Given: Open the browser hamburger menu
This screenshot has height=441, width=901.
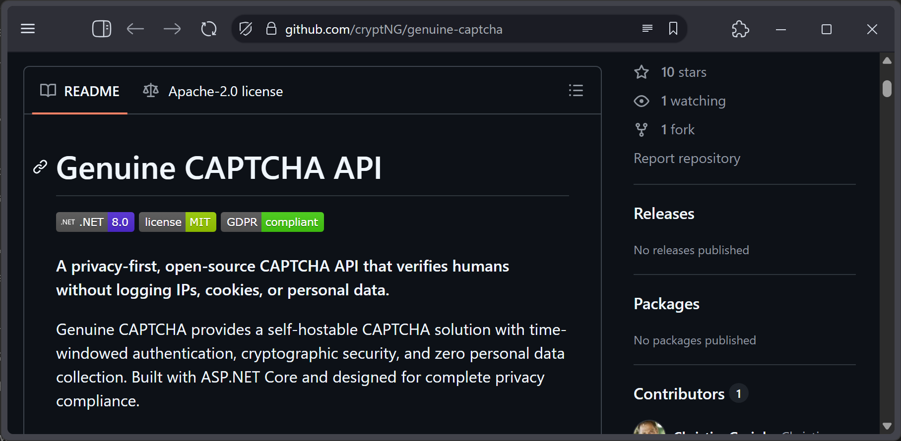Looking at the screenshot, I should [x=28, y=29].
